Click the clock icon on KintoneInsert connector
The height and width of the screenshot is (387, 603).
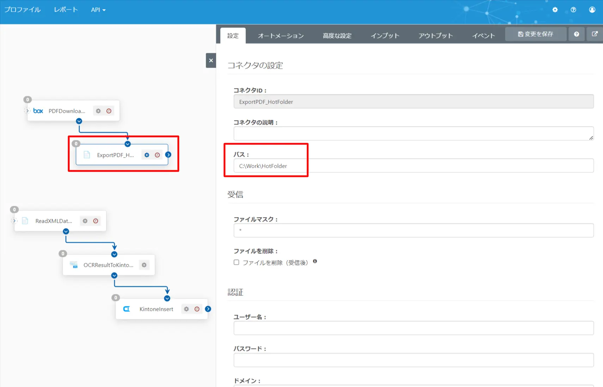pyautogui.click(x=197, y=309)
